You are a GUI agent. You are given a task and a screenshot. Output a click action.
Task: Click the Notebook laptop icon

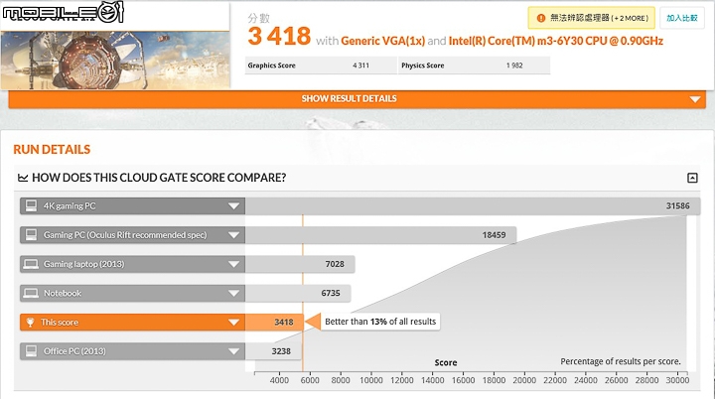point(31,293)
